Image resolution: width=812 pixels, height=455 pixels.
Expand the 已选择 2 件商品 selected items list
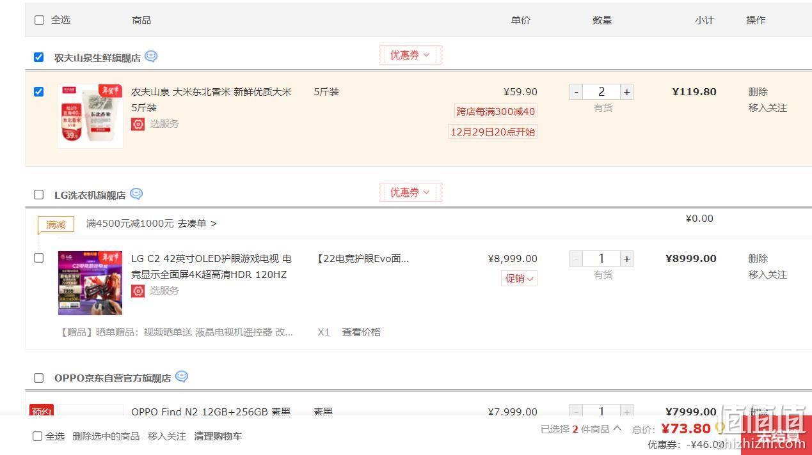click(x=581, y=429)
